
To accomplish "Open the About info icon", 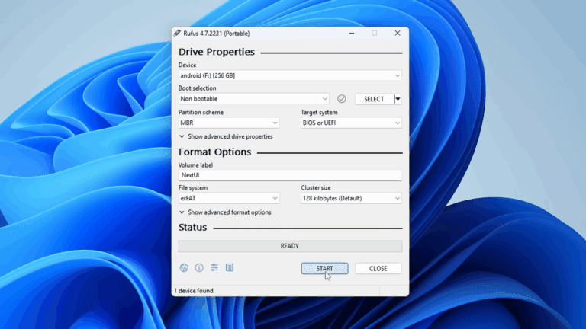I will coord(199,267).
